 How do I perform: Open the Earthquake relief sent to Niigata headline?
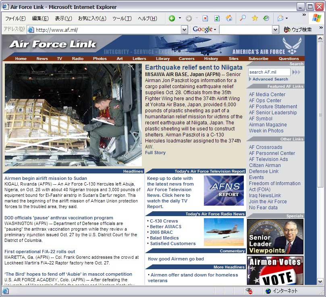194,67
